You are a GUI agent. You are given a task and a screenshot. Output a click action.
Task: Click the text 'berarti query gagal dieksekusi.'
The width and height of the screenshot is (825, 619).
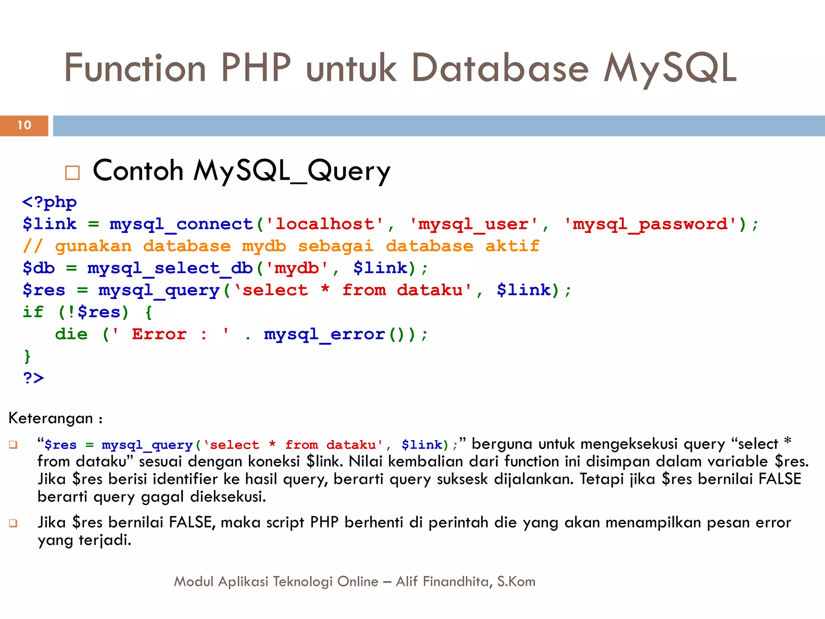(152, 497)
